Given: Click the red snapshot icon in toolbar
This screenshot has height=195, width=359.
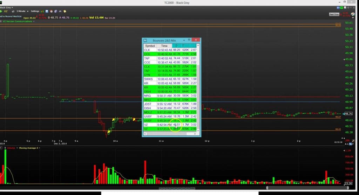Looking at the screenshot, I should pyautogui.click(x=51, y=11).
